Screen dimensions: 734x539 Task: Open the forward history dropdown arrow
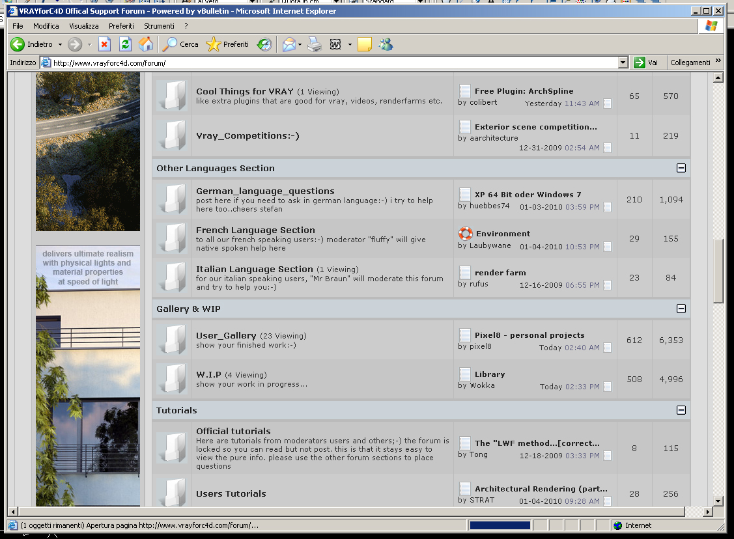pos(89,44)
